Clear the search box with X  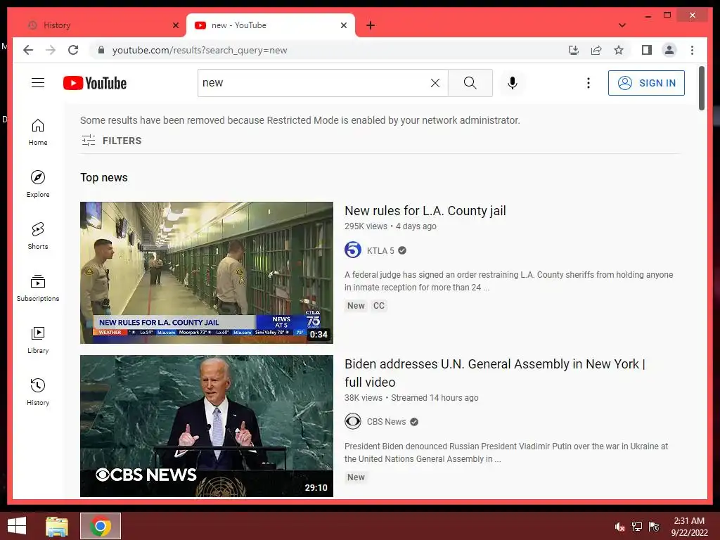tap(435, 83)
